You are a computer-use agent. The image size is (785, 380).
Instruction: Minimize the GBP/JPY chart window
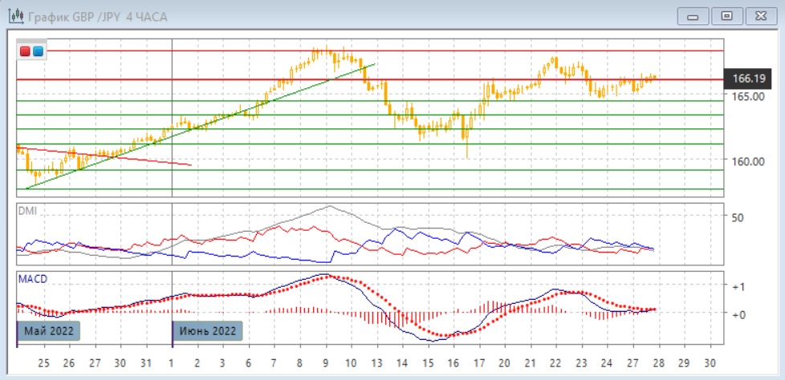pyautogui.click(x=693, y=15)
